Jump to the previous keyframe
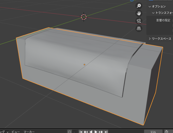 [x=86, y=131]
